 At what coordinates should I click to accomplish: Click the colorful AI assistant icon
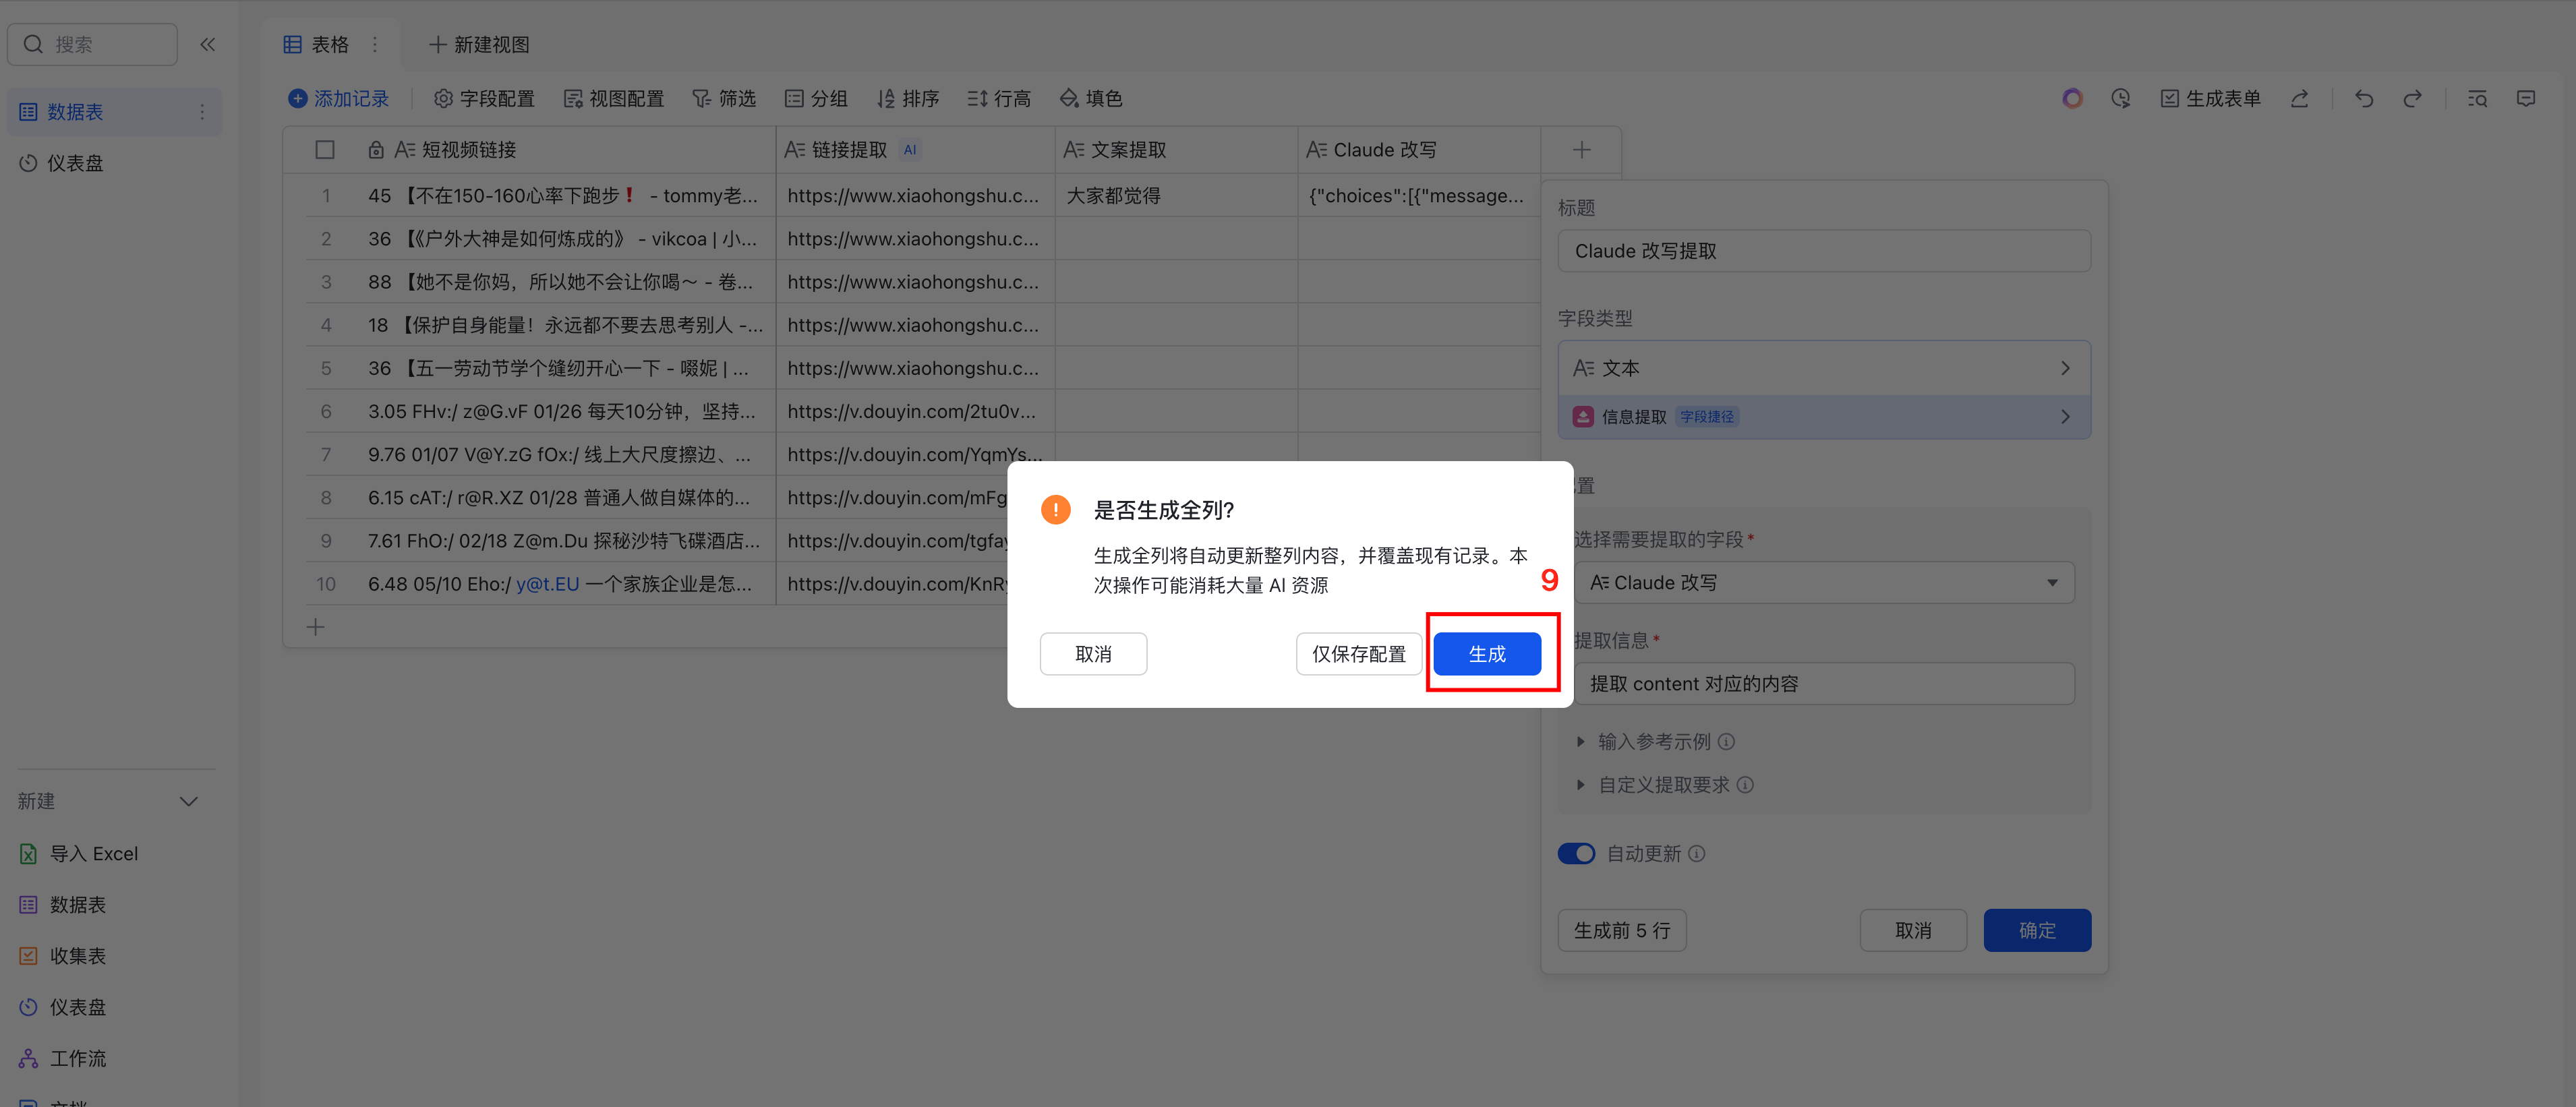click(x=2072, y=98)
